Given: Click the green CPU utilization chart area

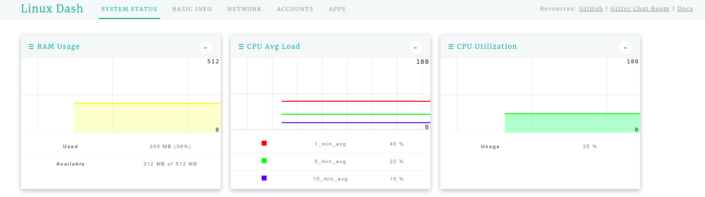Looking at the screenshot, I should click(x=572, y=123).
